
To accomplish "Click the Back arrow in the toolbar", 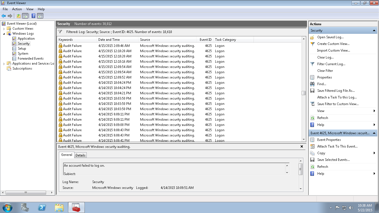I will point(4,16).
